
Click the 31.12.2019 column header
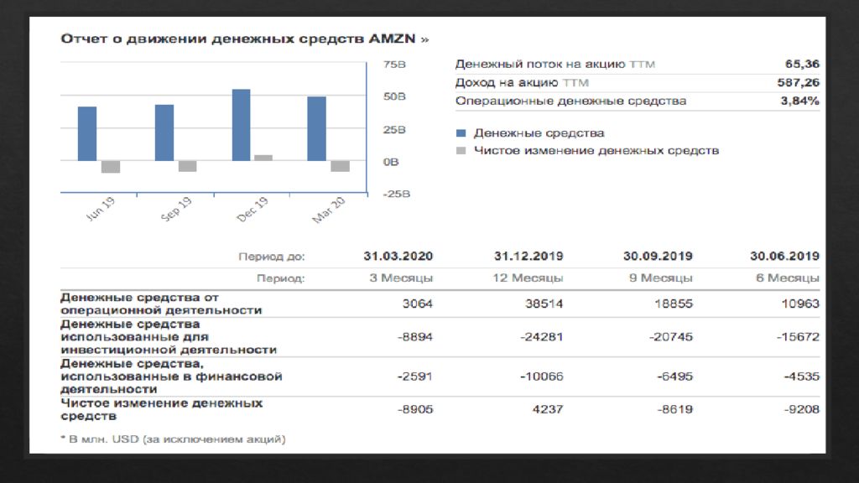point(528,257)
